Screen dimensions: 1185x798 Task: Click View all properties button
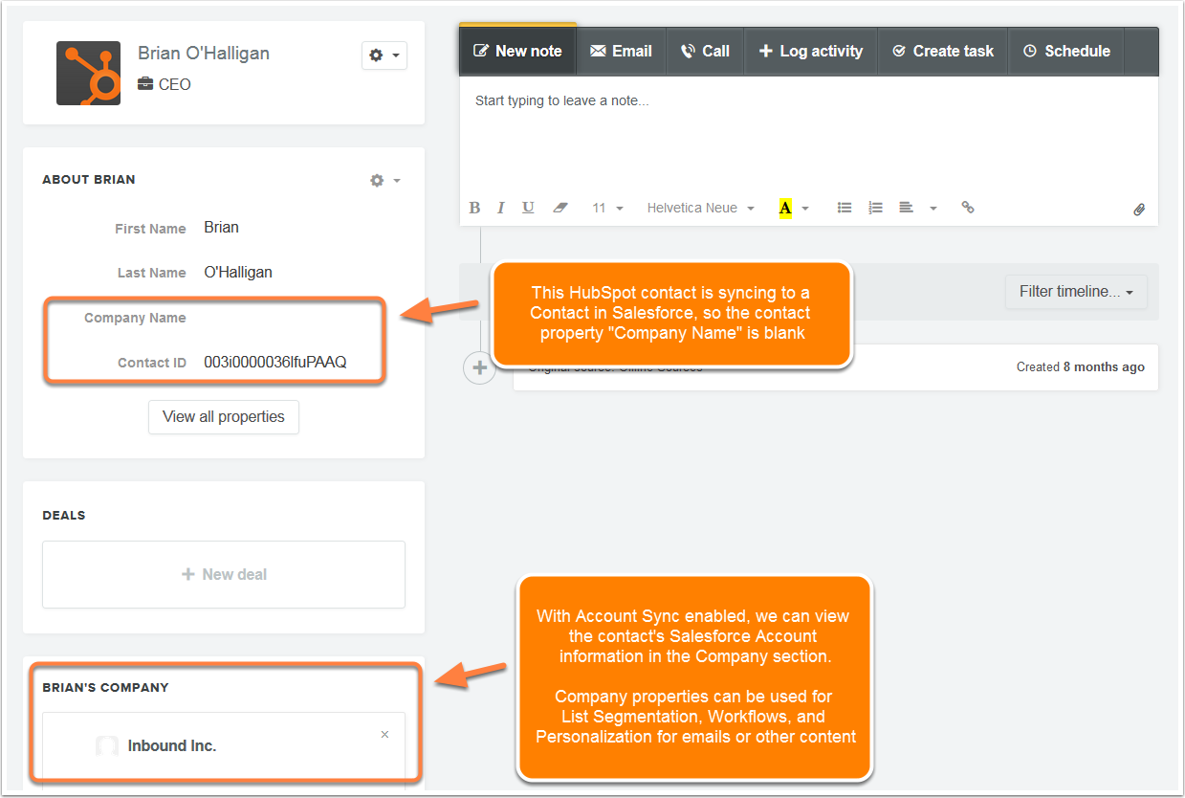pyautogui.click(x=224, y=417)
